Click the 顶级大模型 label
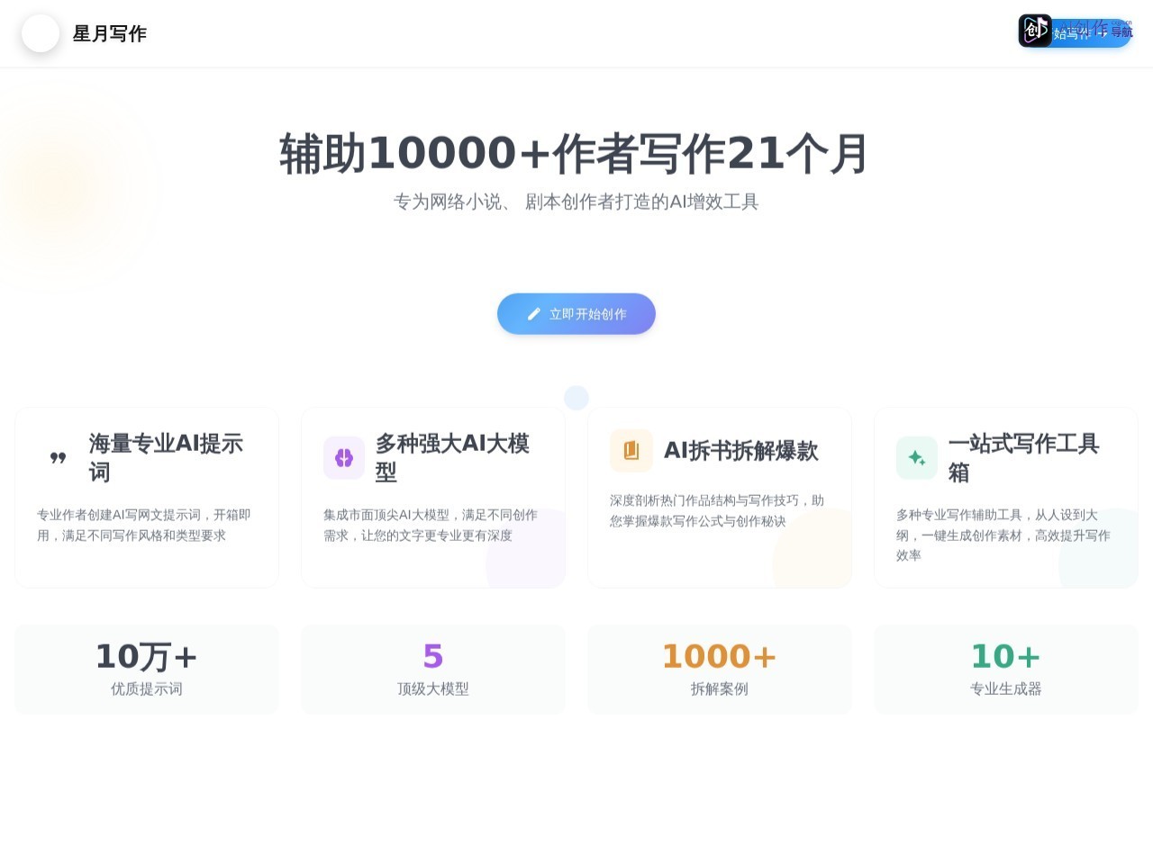The image size is (1153, 864). click(x=433, y=688)
